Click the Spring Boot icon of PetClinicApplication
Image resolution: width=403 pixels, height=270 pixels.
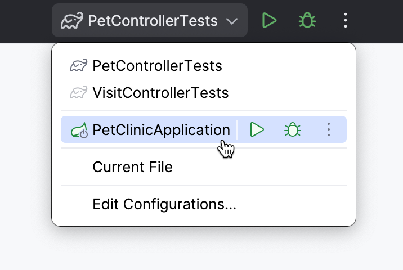click(79, 130)
